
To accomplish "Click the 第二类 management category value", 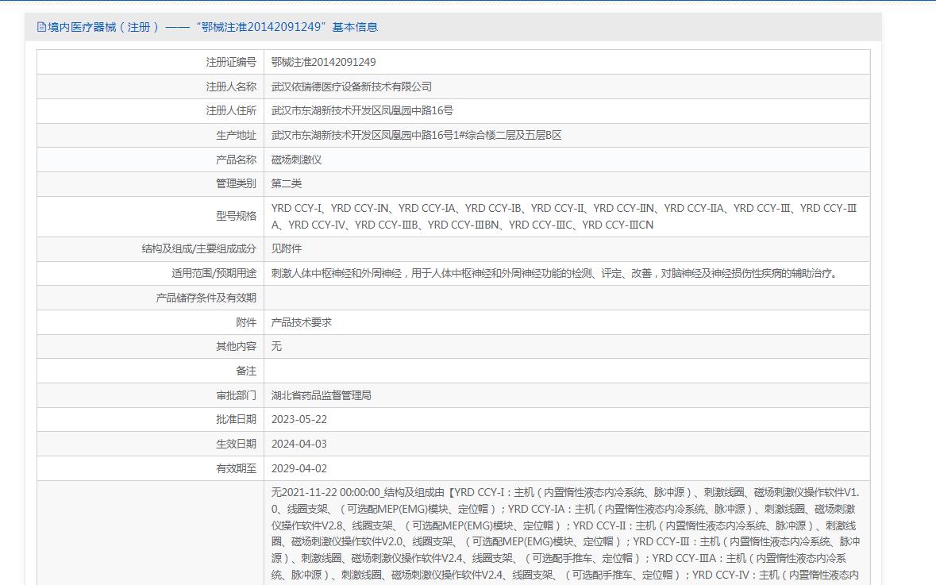I will point(287,184).
